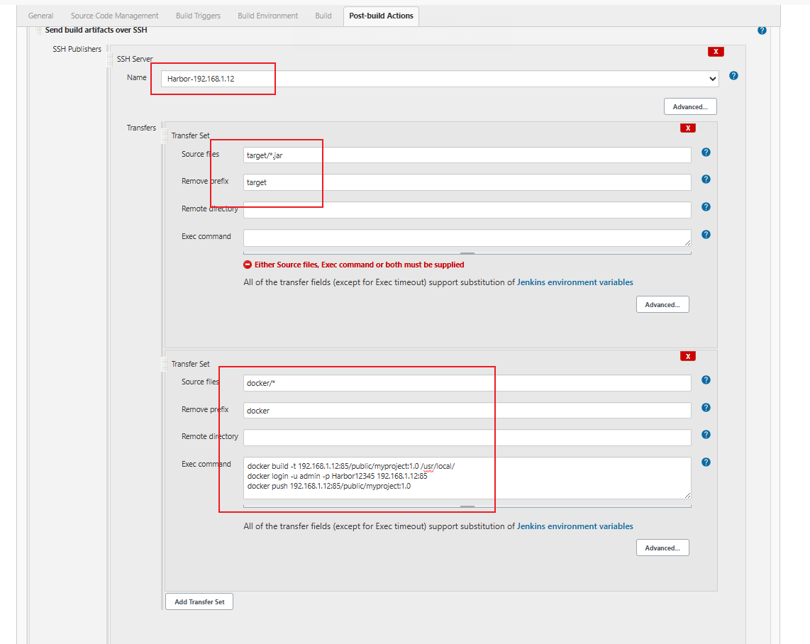
Task: Switch to Build Environment tab
Action: (267, 16)
